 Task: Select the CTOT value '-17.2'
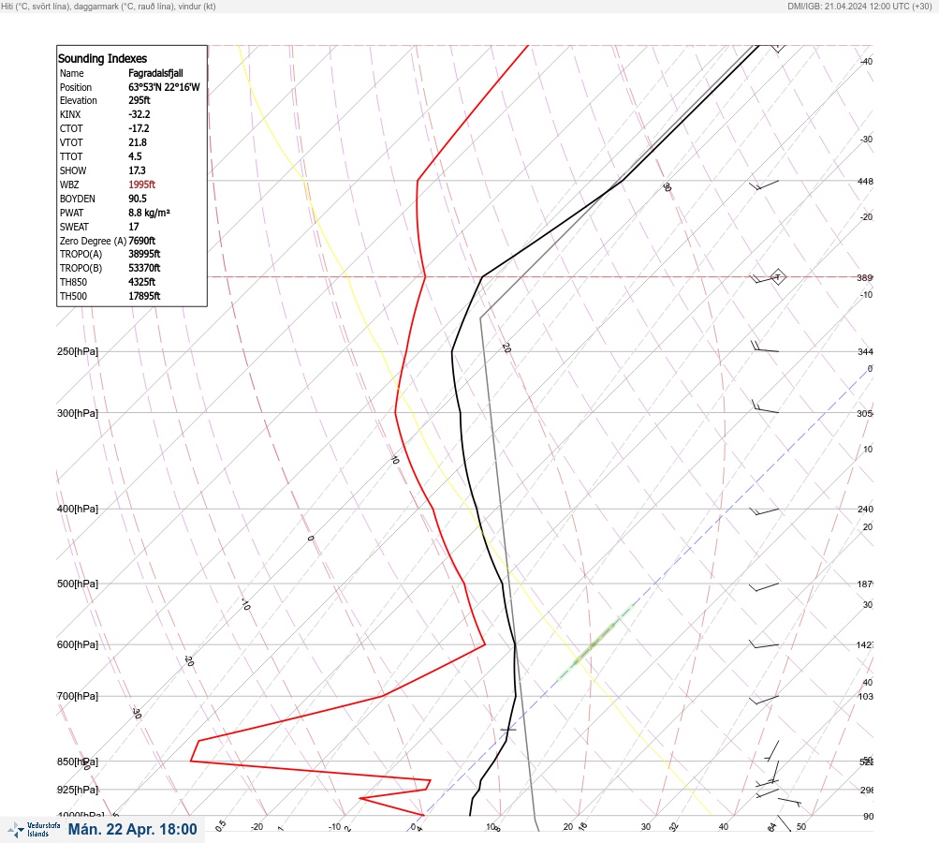[x=139, y=129]
